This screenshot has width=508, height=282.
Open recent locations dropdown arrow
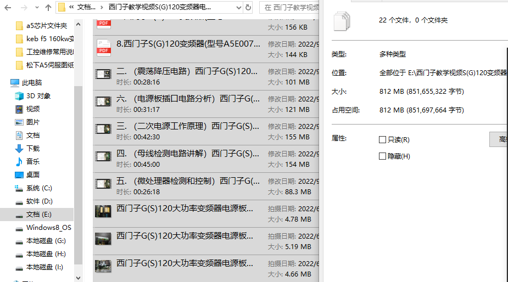point(37,8)
